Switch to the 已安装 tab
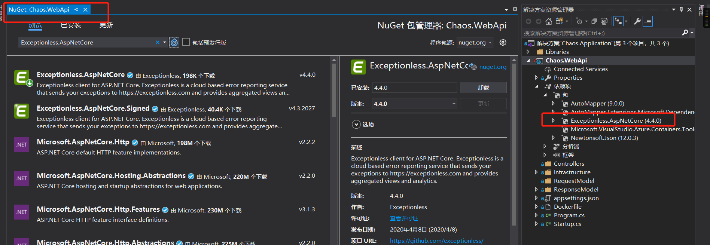This screenshot has width=710, height=245. coord(71,25)
